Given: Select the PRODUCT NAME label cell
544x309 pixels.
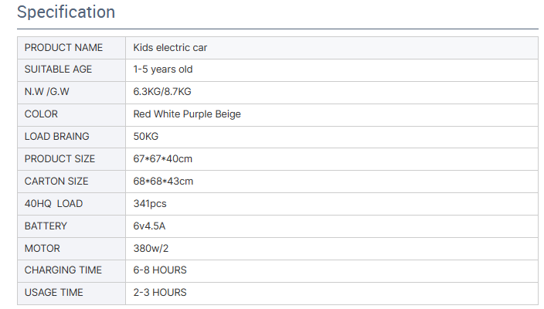Looking at the screenshot, I should pos(71,48).
